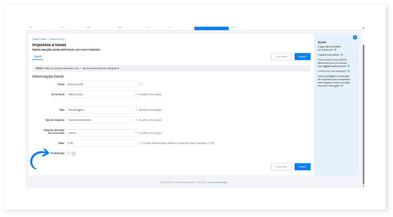Click the help icon next to Predefinido
Viewport: 393px width, 217px height.
pos(74,154)
